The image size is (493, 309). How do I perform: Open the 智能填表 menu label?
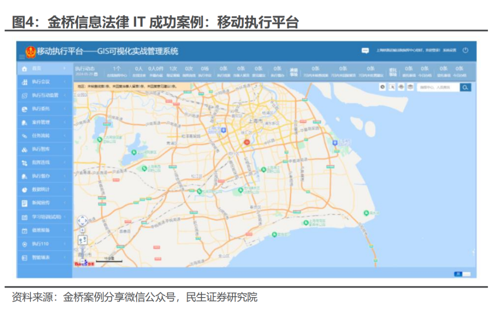point(41,258)
